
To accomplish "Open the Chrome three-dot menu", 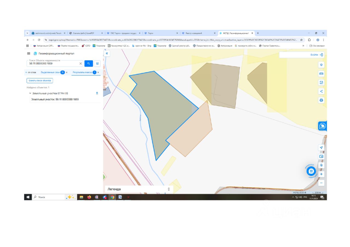I will coord(323,40).
